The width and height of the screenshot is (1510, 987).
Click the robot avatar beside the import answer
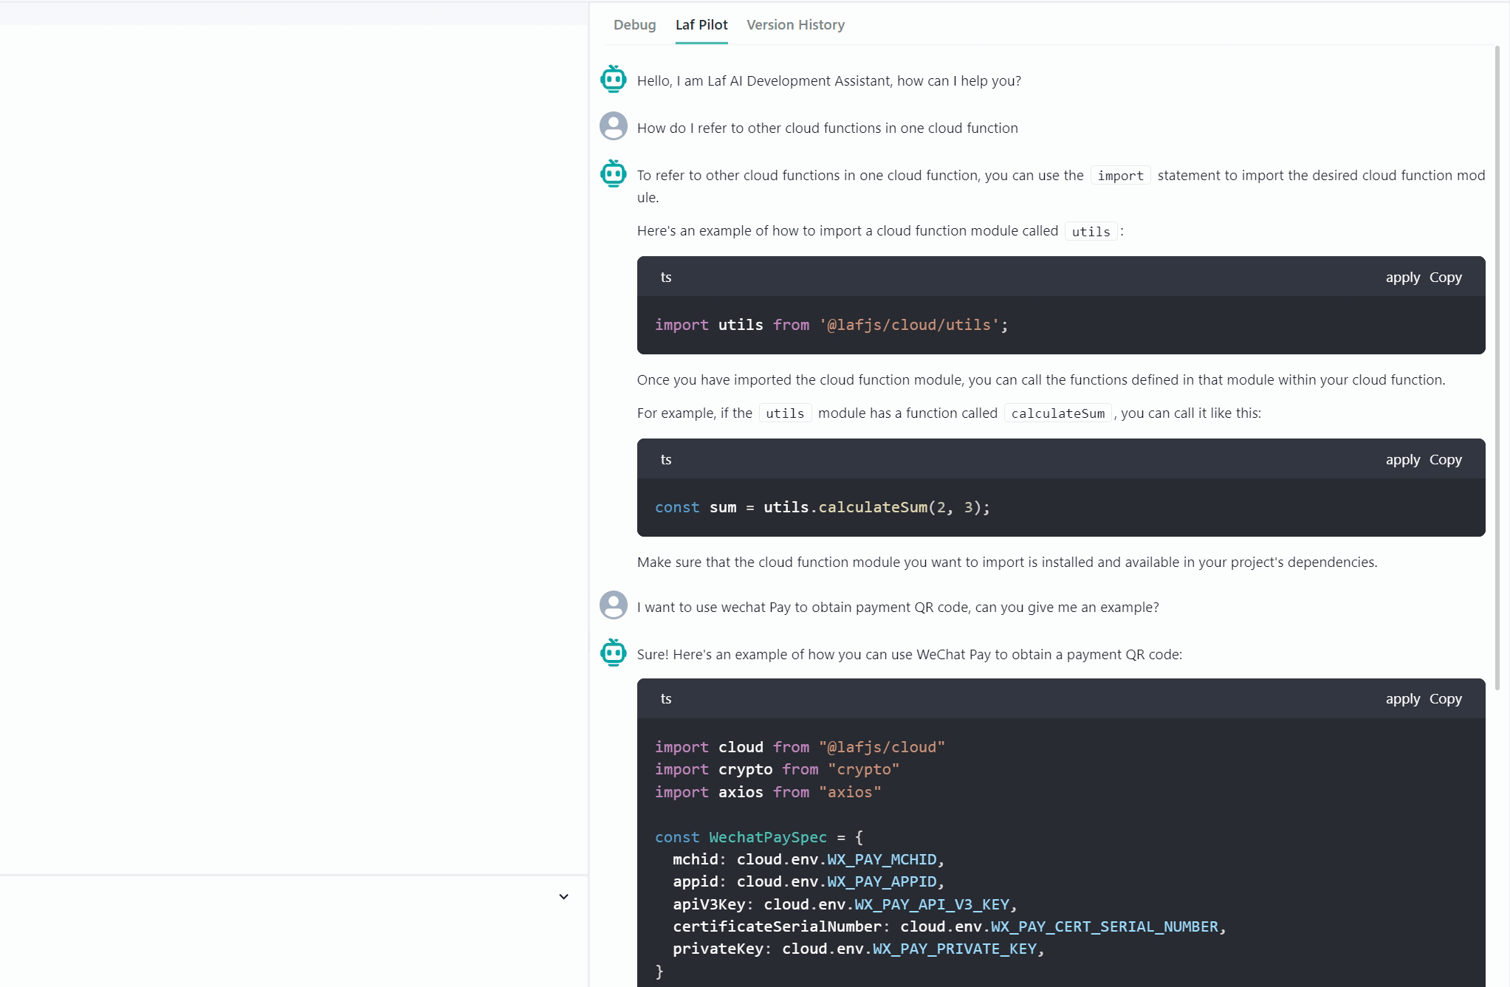pos(613,173)
